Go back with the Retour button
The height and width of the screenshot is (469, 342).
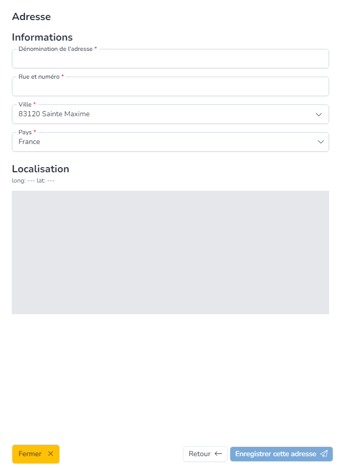pyautogui.click(x=204, y=454)
